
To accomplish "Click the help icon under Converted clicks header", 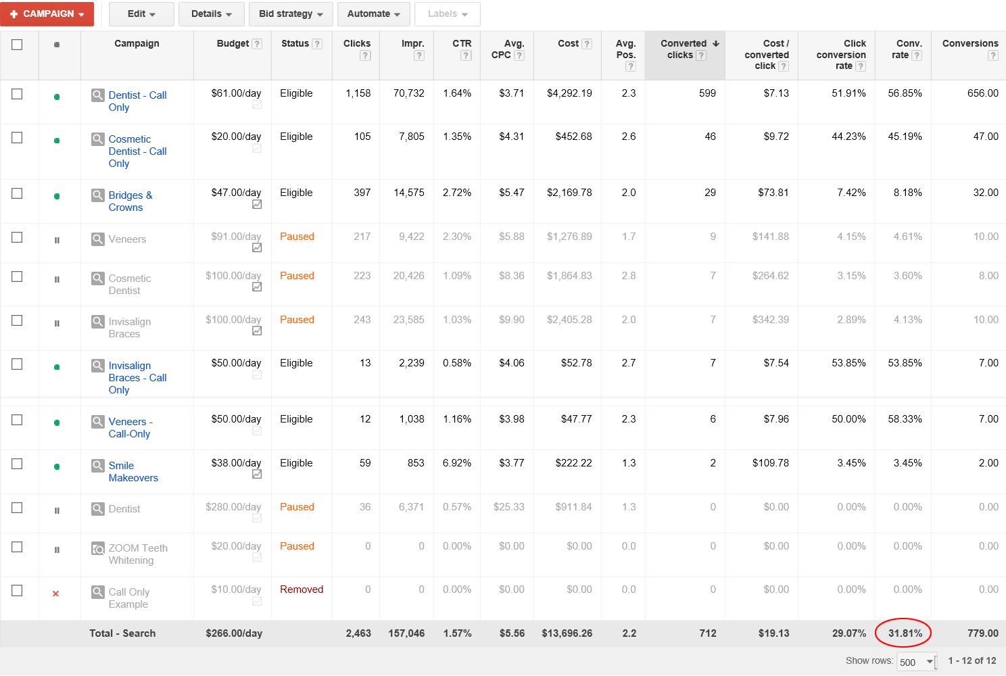I will 701,55.
